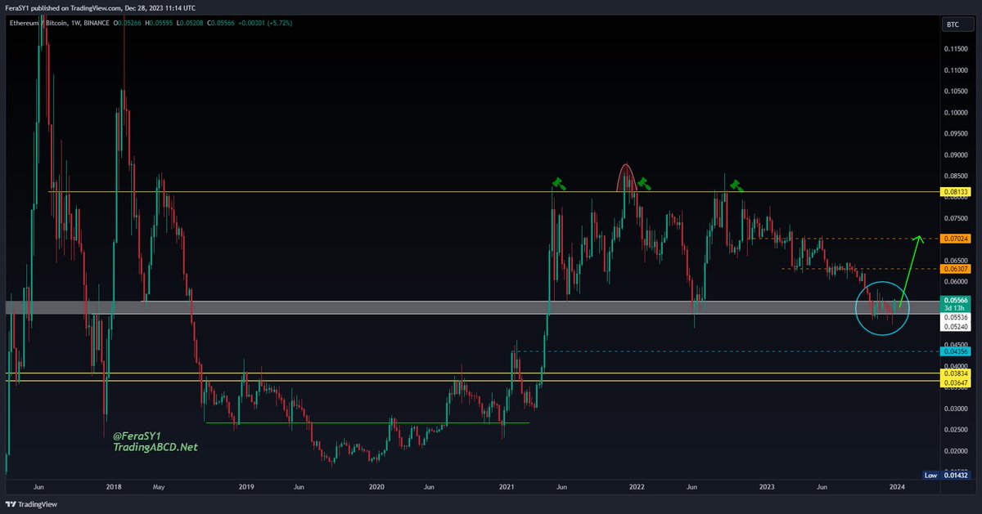Click the 0.03000 price scale tick
Viewport: 982px width, 514px height.
[957, 409]
